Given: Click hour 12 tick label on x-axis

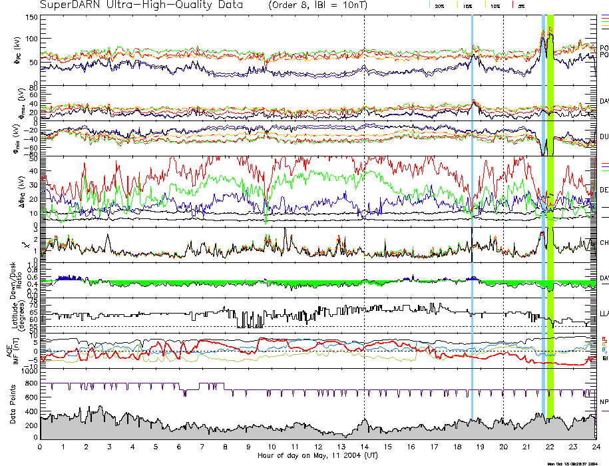Looking at the screenshot, I should pyautogui.click(x=318, y=447).
